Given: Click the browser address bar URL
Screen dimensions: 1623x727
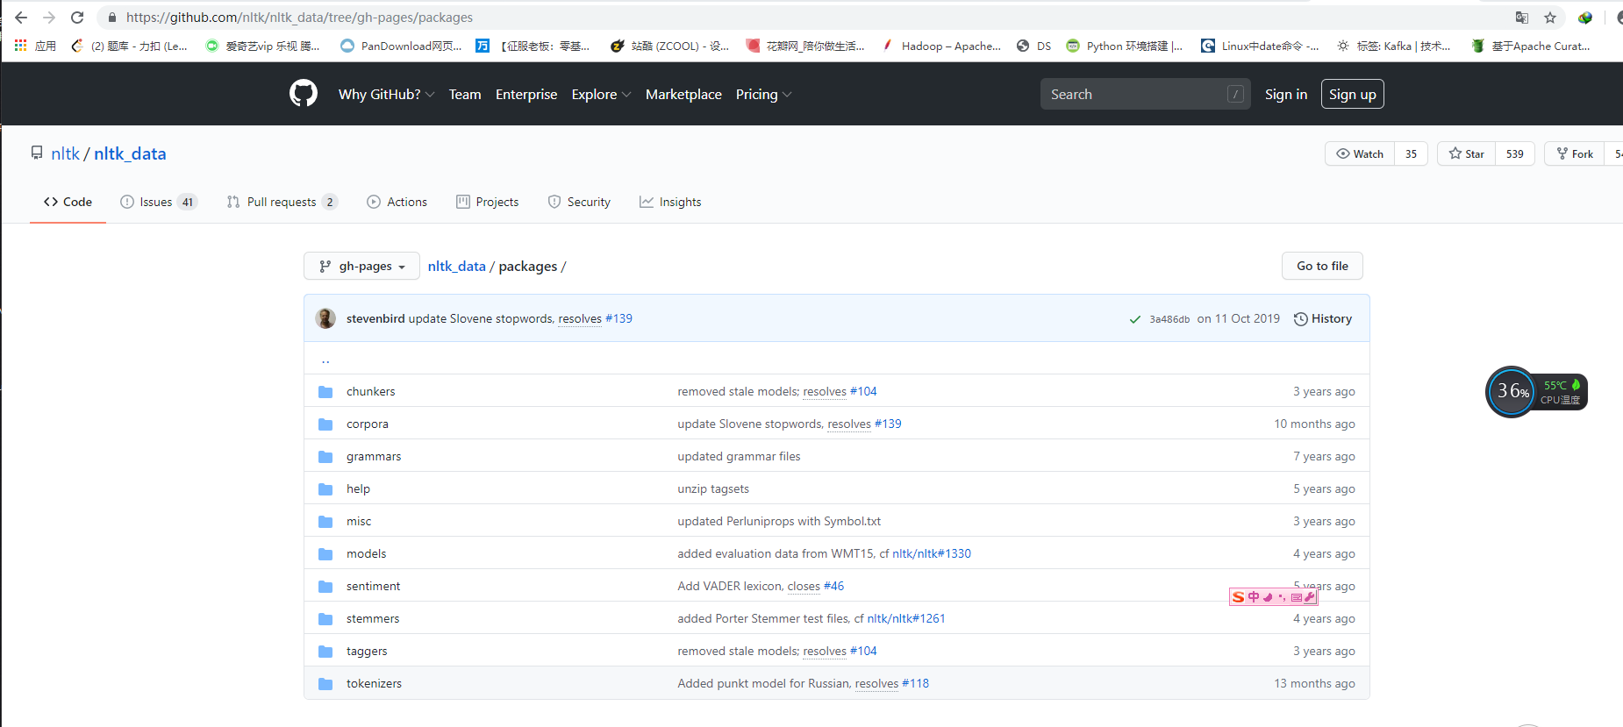Looking at the screenshot, I should coord(299,18).
